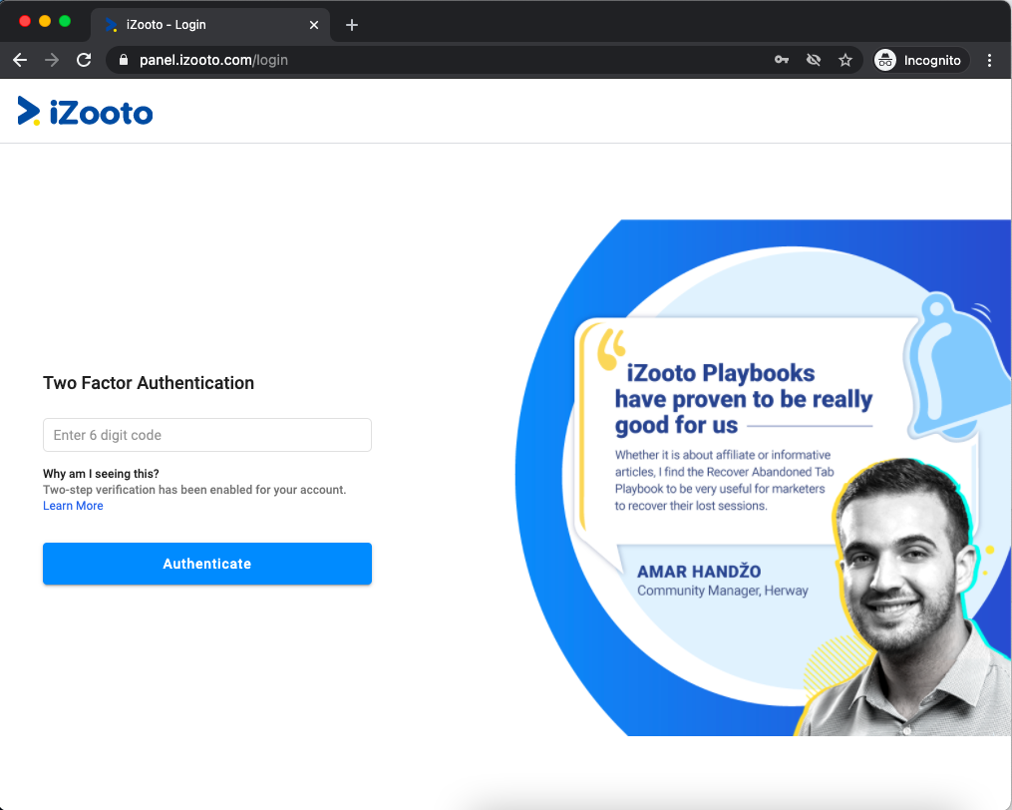The height and width of the screenshot is (810, 1012).
Task: Reload the login page
Action: (x=84, y=60)
